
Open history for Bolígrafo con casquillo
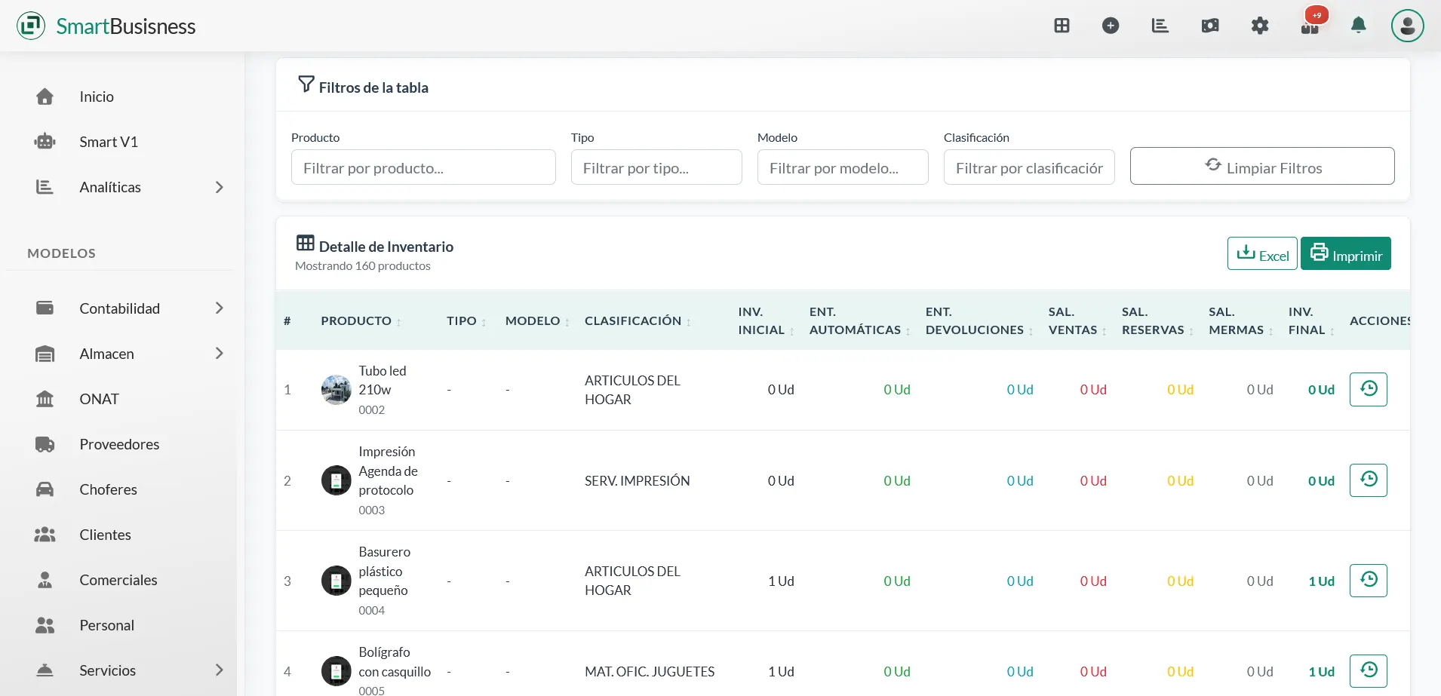1368,670
